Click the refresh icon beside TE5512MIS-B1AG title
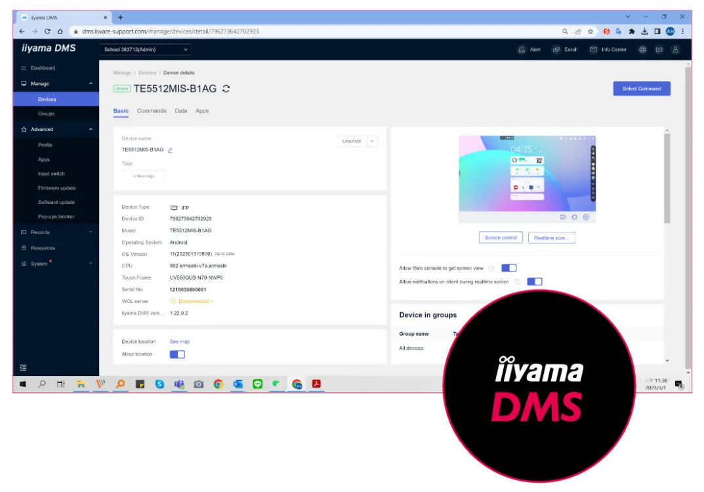The image size is (704, 492). coord(226,89)
